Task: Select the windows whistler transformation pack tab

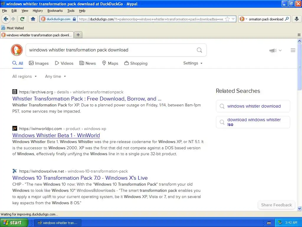Action: coord(37,35)
